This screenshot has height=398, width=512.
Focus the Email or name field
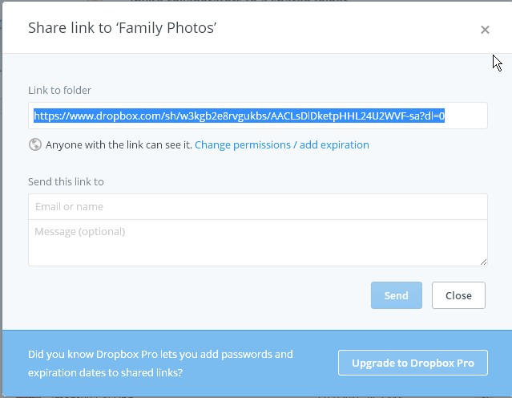[257, 206]
